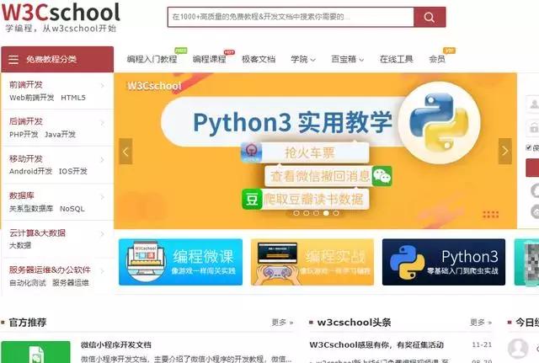Image resolution: width=539 pixels, height=363 pixels.
Task: Open the 服务器运维 link
Action: [71, 283]
